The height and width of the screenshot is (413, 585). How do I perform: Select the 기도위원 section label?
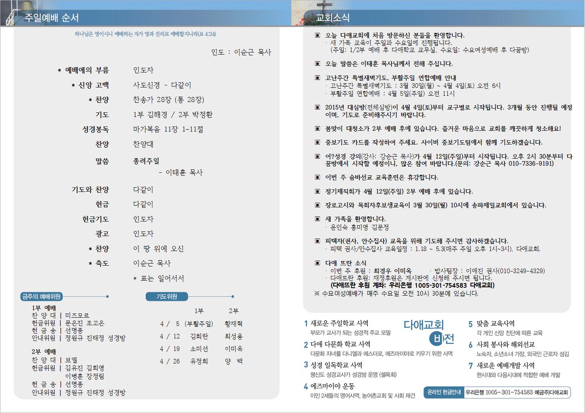(167, 296)
